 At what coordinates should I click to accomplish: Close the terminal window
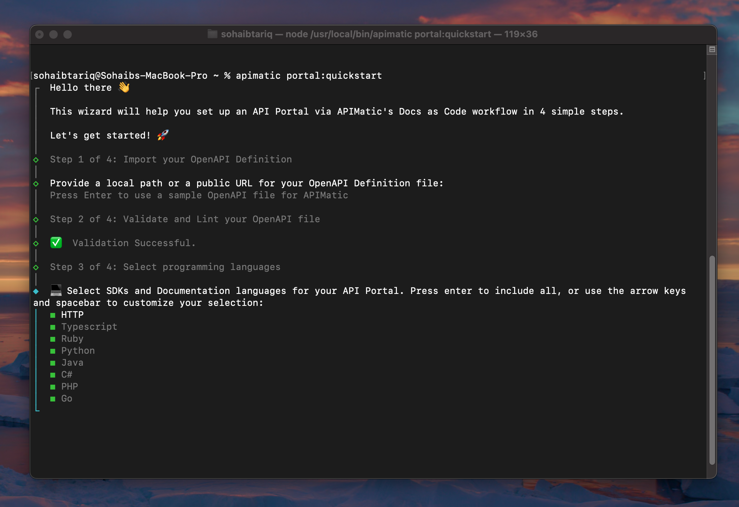39,34
